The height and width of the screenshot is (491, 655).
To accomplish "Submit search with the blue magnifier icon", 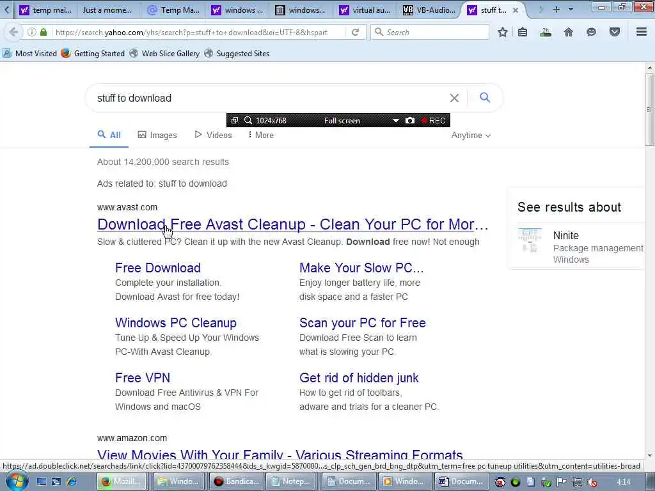I will (x=485, y=98).
